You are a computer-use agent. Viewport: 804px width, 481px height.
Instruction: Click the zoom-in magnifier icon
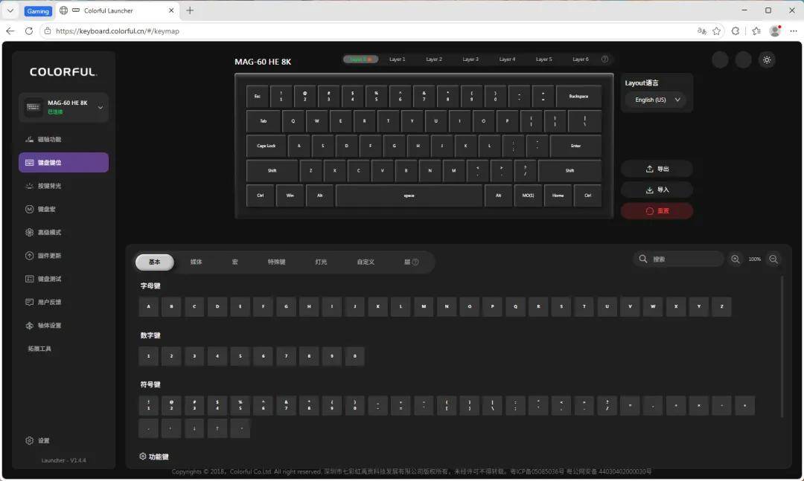tap(736, 259)
